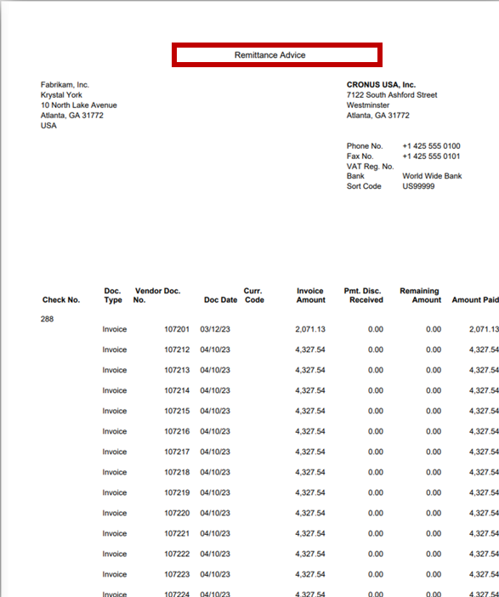Image resolution: width=499 pixels, height=597 pixels.
Task: Click vendor document number 107218
Action: [x=177, y=473]
